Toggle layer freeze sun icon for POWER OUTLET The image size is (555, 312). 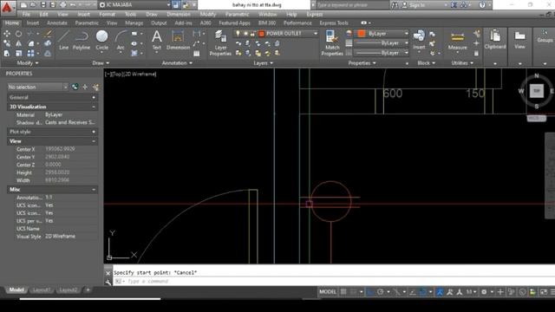pos(245,33)
